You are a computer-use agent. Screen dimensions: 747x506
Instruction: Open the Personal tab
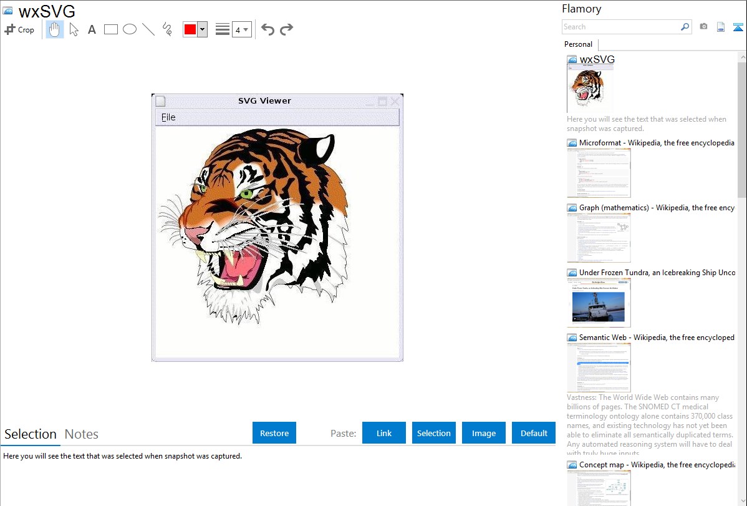click(578, 44)
